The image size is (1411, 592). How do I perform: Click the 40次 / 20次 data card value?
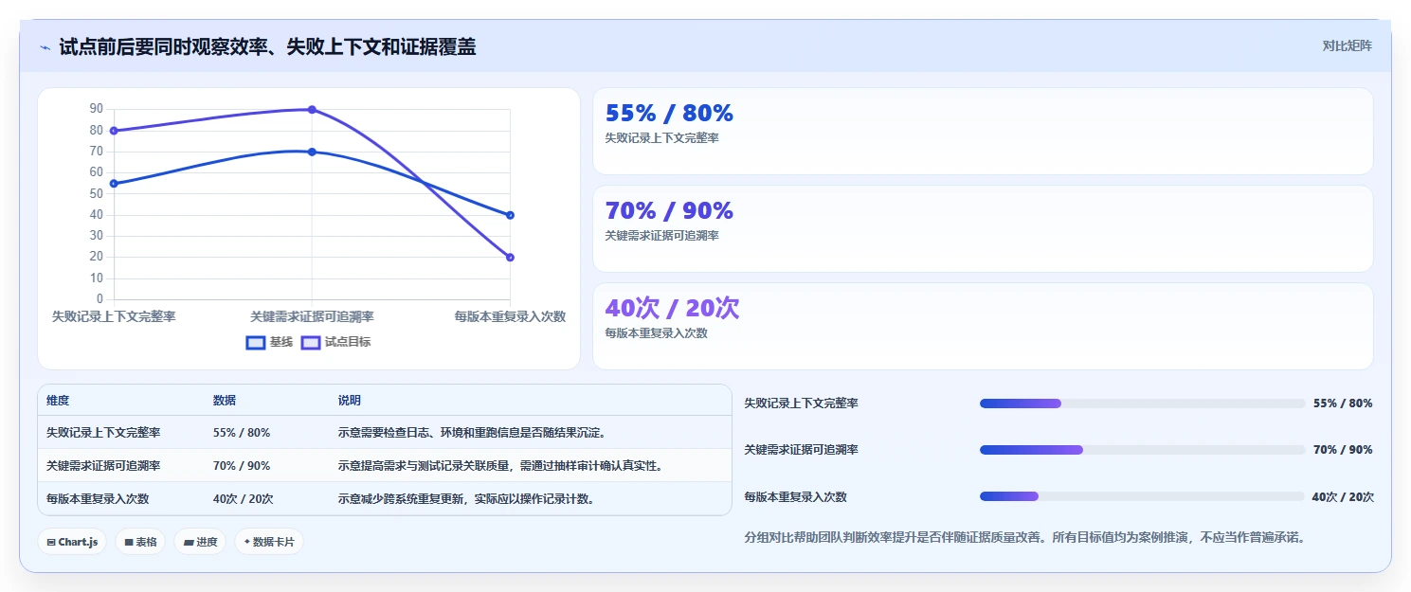pos(672,309)
